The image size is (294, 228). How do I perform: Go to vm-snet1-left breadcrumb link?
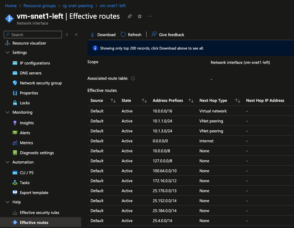[x=113, y=6]
